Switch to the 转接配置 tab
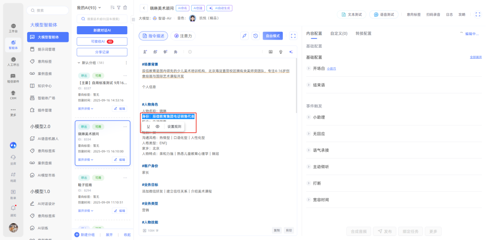This screenshot has width=487, height=240. 363,33
